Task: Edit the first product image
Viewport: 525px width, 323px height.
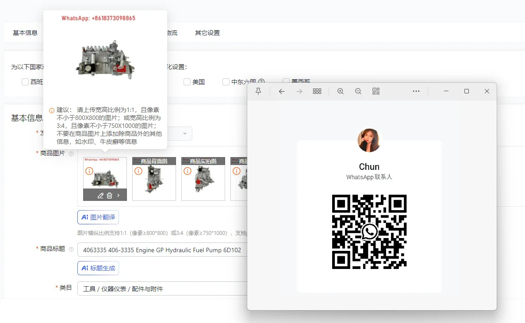Action: (100, 196)
